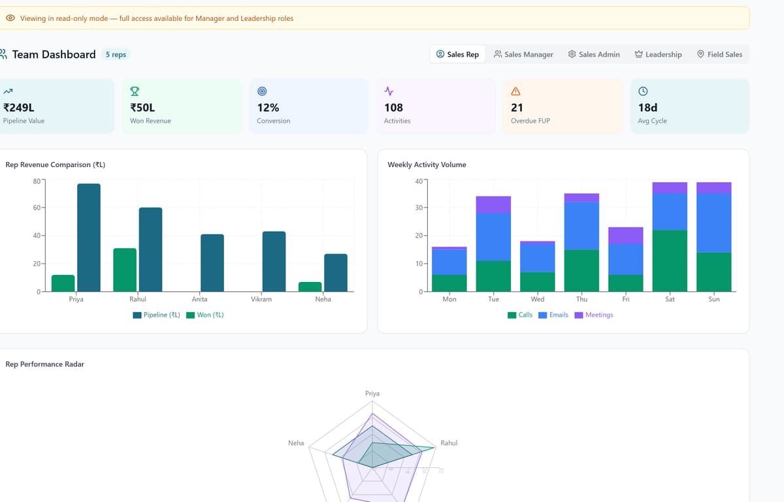
Task: Click Friday's Meetings segment in activity chart
Action: [x=626, y=235]
